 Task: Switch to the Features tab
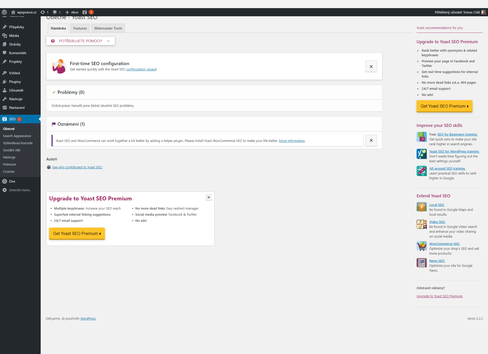[x=80, y=28]
